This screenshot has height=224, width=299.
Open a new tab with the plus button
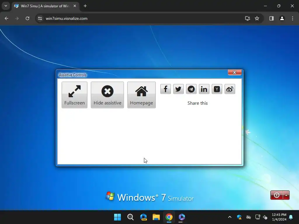click(85, 6)
